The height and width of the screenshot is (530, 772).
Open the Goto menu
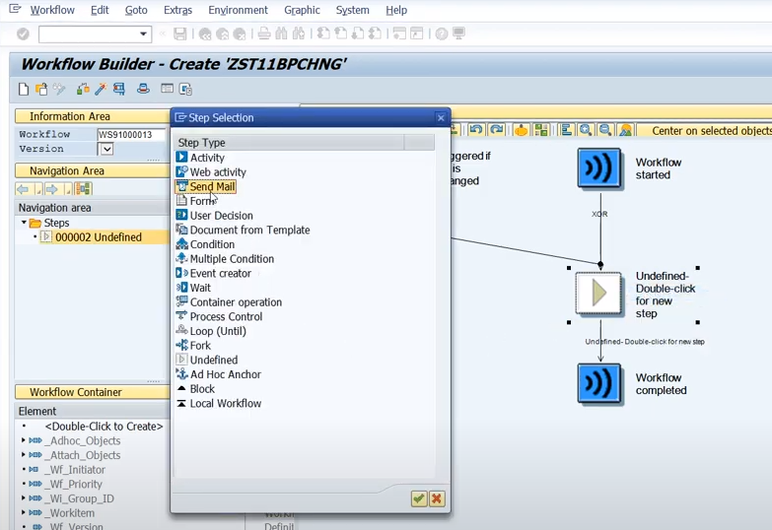click(x=136, y=10)
